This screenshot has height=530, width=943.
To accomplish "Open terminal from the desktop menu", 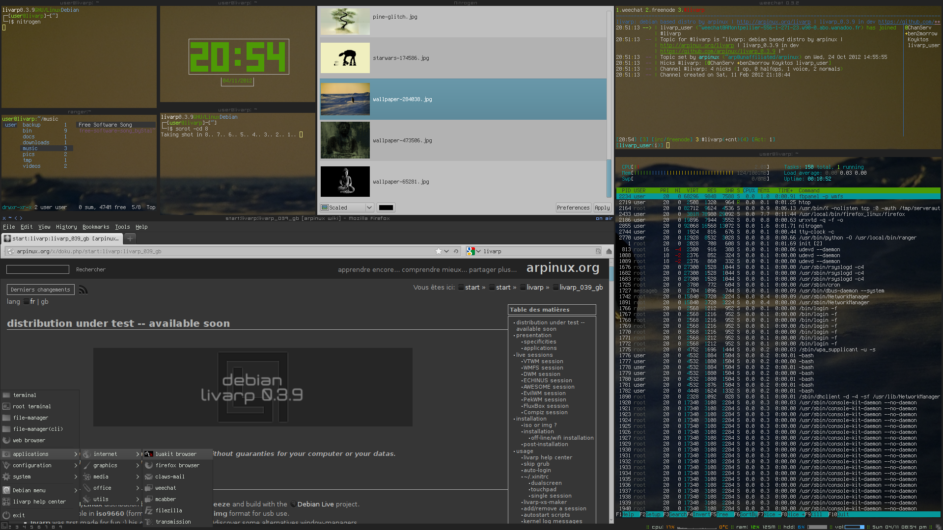I will 39,395.
